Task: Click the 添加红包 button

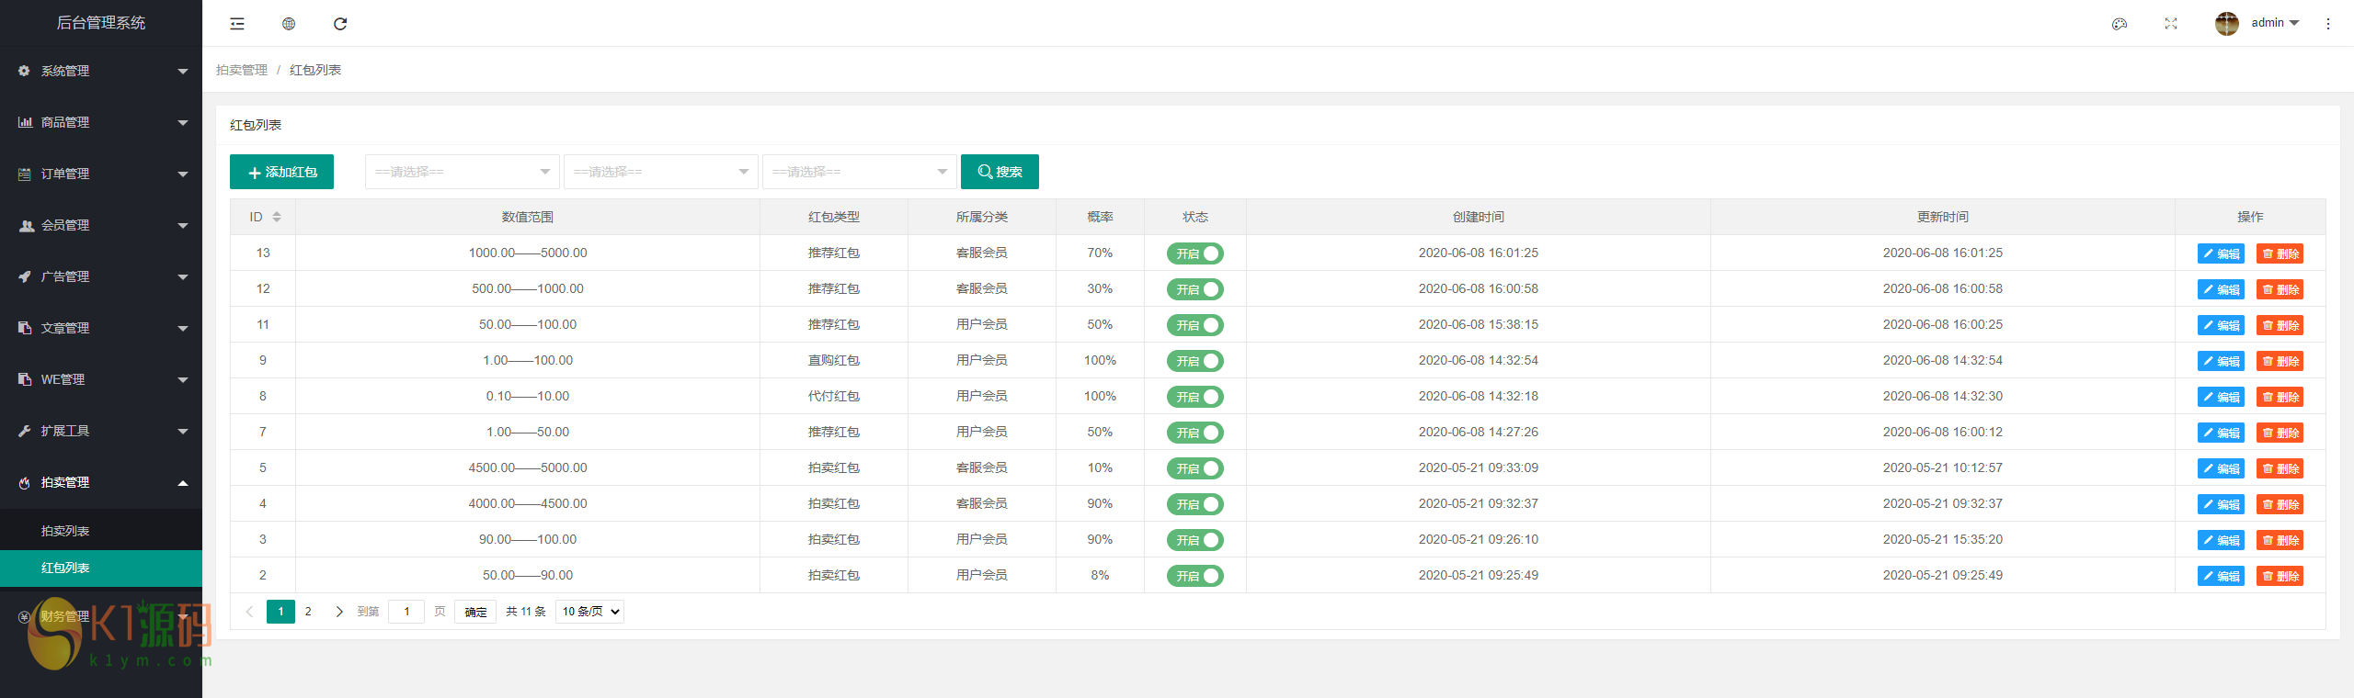Action: (281, 172)
